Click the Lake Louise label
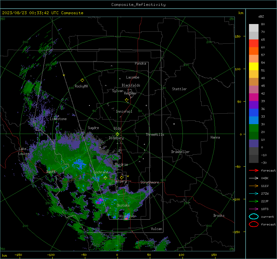277x259 pixels. (24, 151)
